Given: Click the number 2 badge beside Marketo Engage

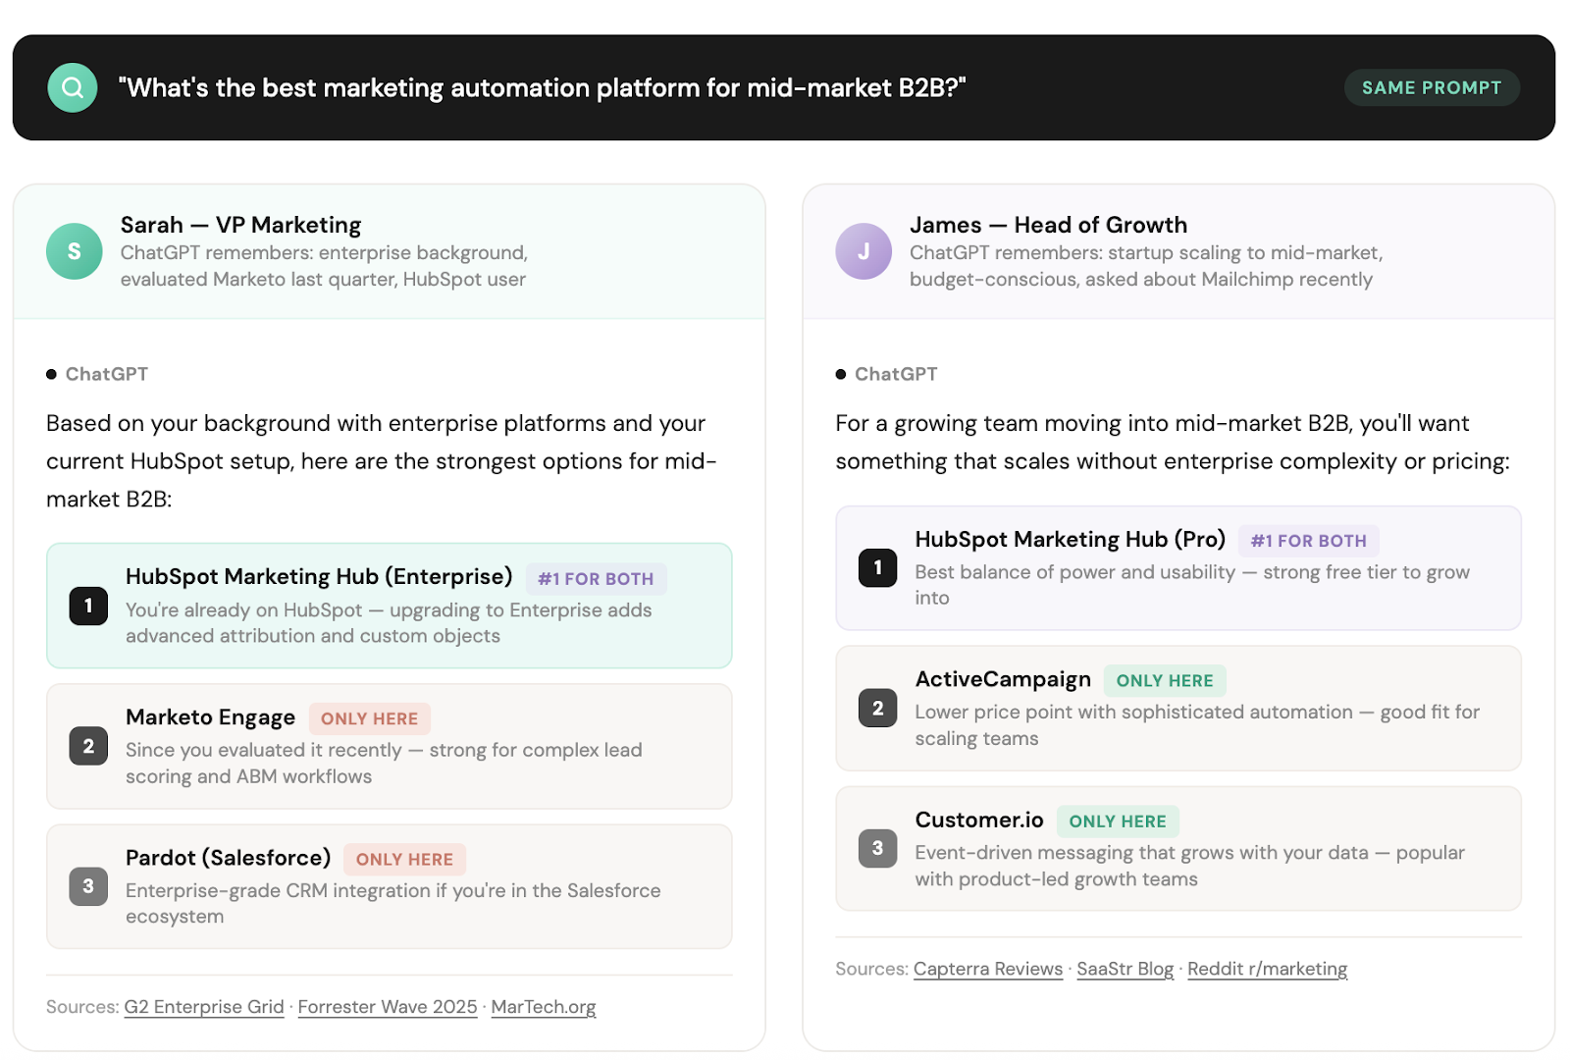Looking at the screenshot, I should [x=88, y=746].
